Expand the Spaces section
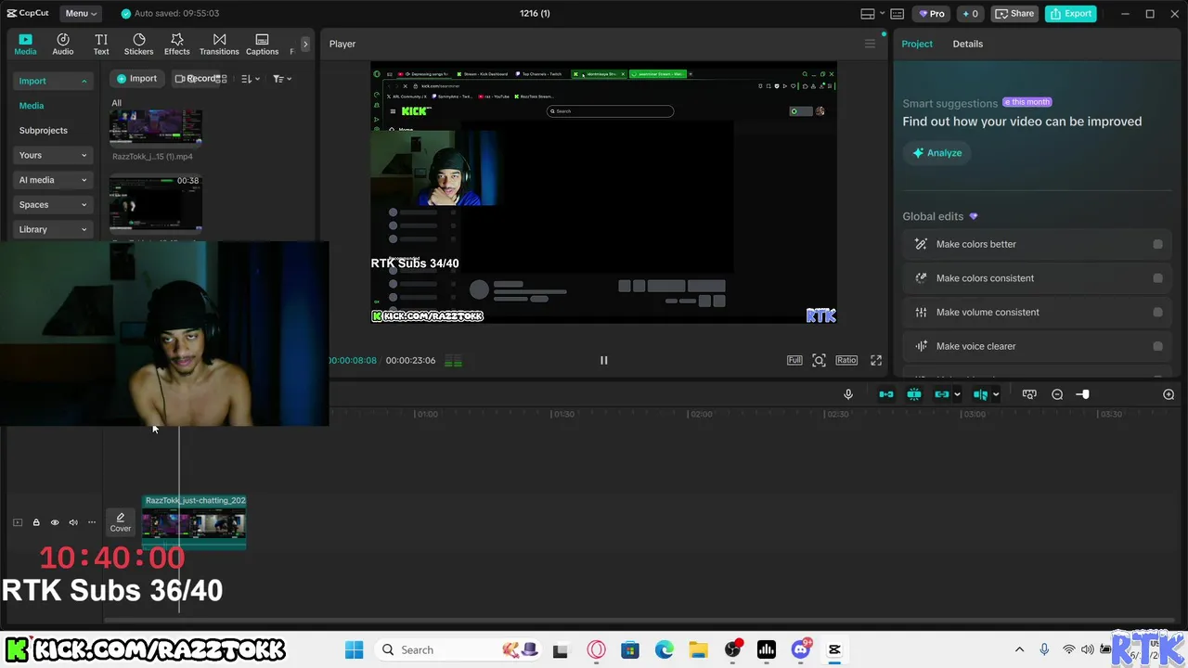1188x668 pixels. click(54, 204)
